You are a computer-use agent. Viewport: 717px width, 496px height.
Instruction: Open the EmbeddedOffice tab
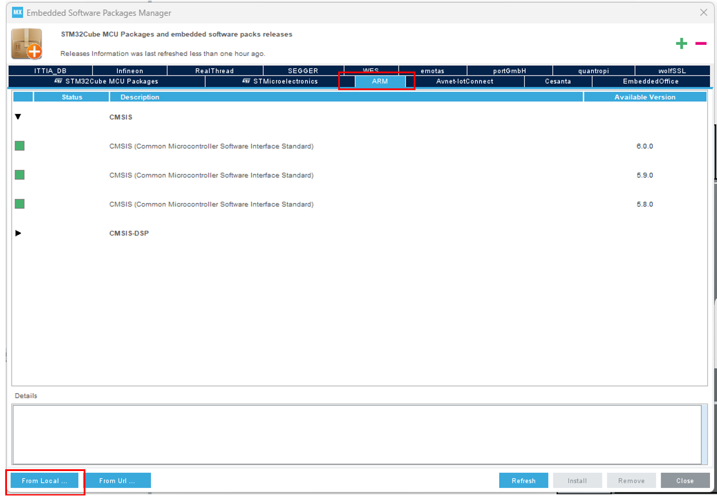[x=651, y=81]
